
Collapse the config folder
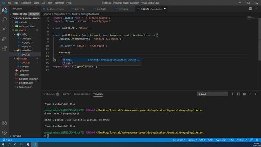24,34
